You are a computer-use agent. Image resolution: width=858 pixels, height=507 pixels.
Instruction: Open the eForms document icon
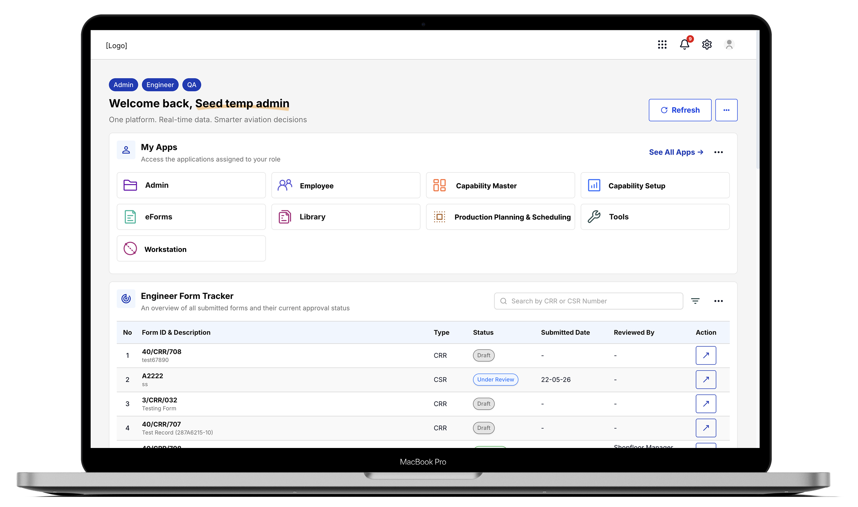[130, 217]
